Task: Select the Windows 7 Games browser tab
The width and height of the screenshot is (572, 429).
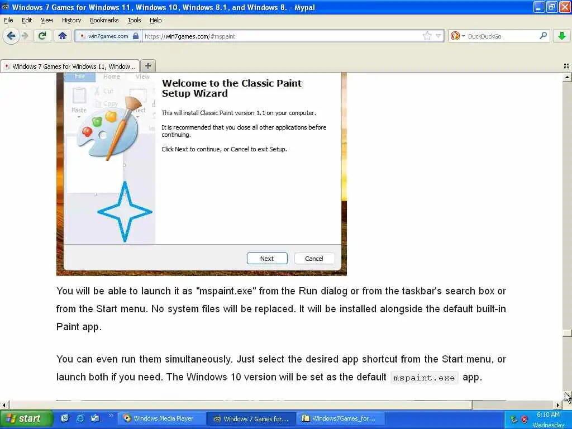Action: click(x=70, y=66)
